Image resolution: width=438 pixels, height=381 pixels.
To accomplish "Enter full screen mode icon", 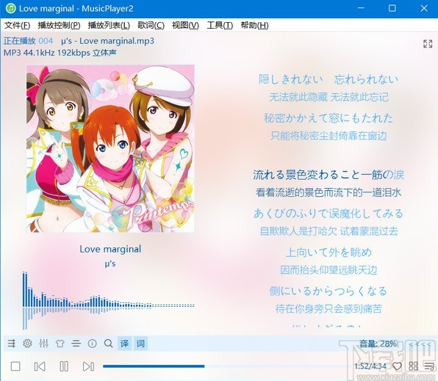I will (x=428, y=44).
